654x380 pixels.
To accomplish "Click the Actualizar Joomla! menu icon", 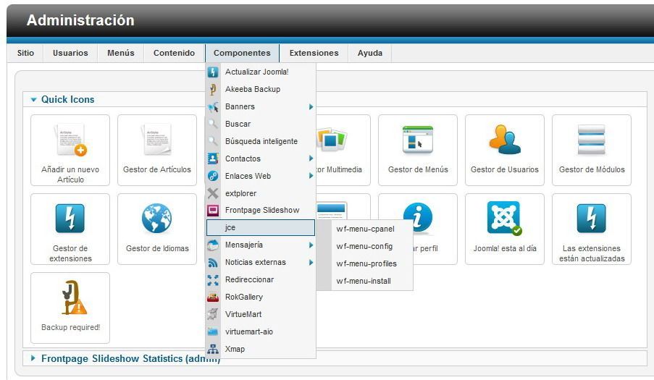I will coord(213,72).
